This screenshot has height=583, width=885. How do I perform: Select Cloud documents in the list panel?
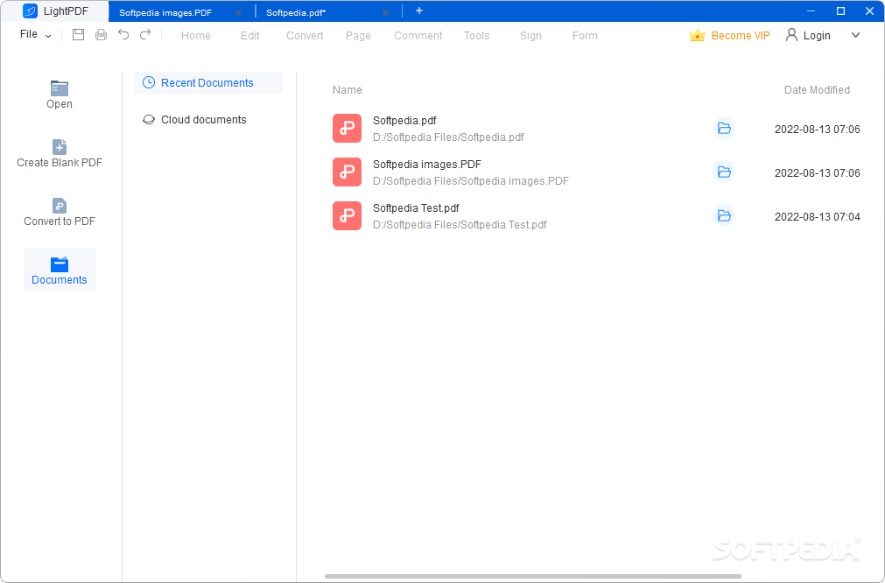208,120
